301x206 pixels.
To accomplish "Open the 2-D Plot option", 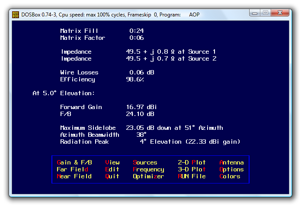I will pyautogui.click(x=192, y=163).
